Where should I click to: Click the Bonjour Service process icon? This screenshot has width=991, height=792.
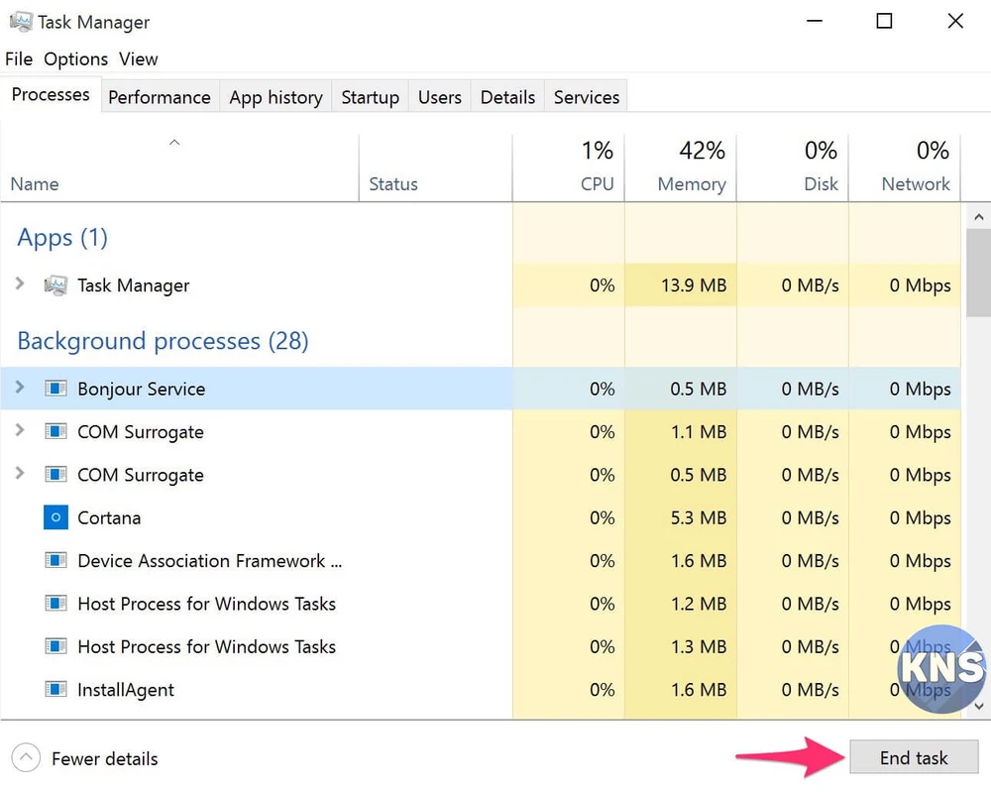click(55, 389)
